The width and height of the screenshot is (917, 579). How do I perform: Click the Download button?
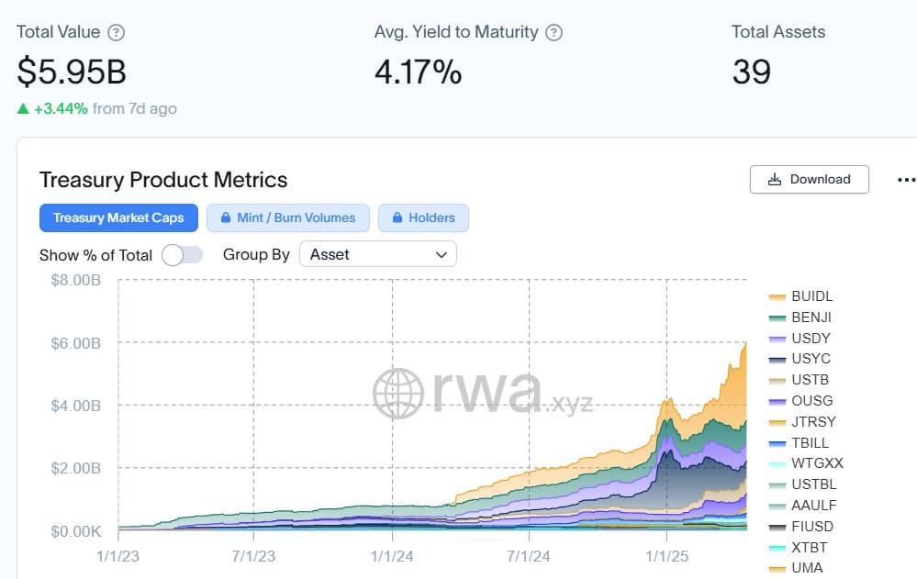coord(809,179)
